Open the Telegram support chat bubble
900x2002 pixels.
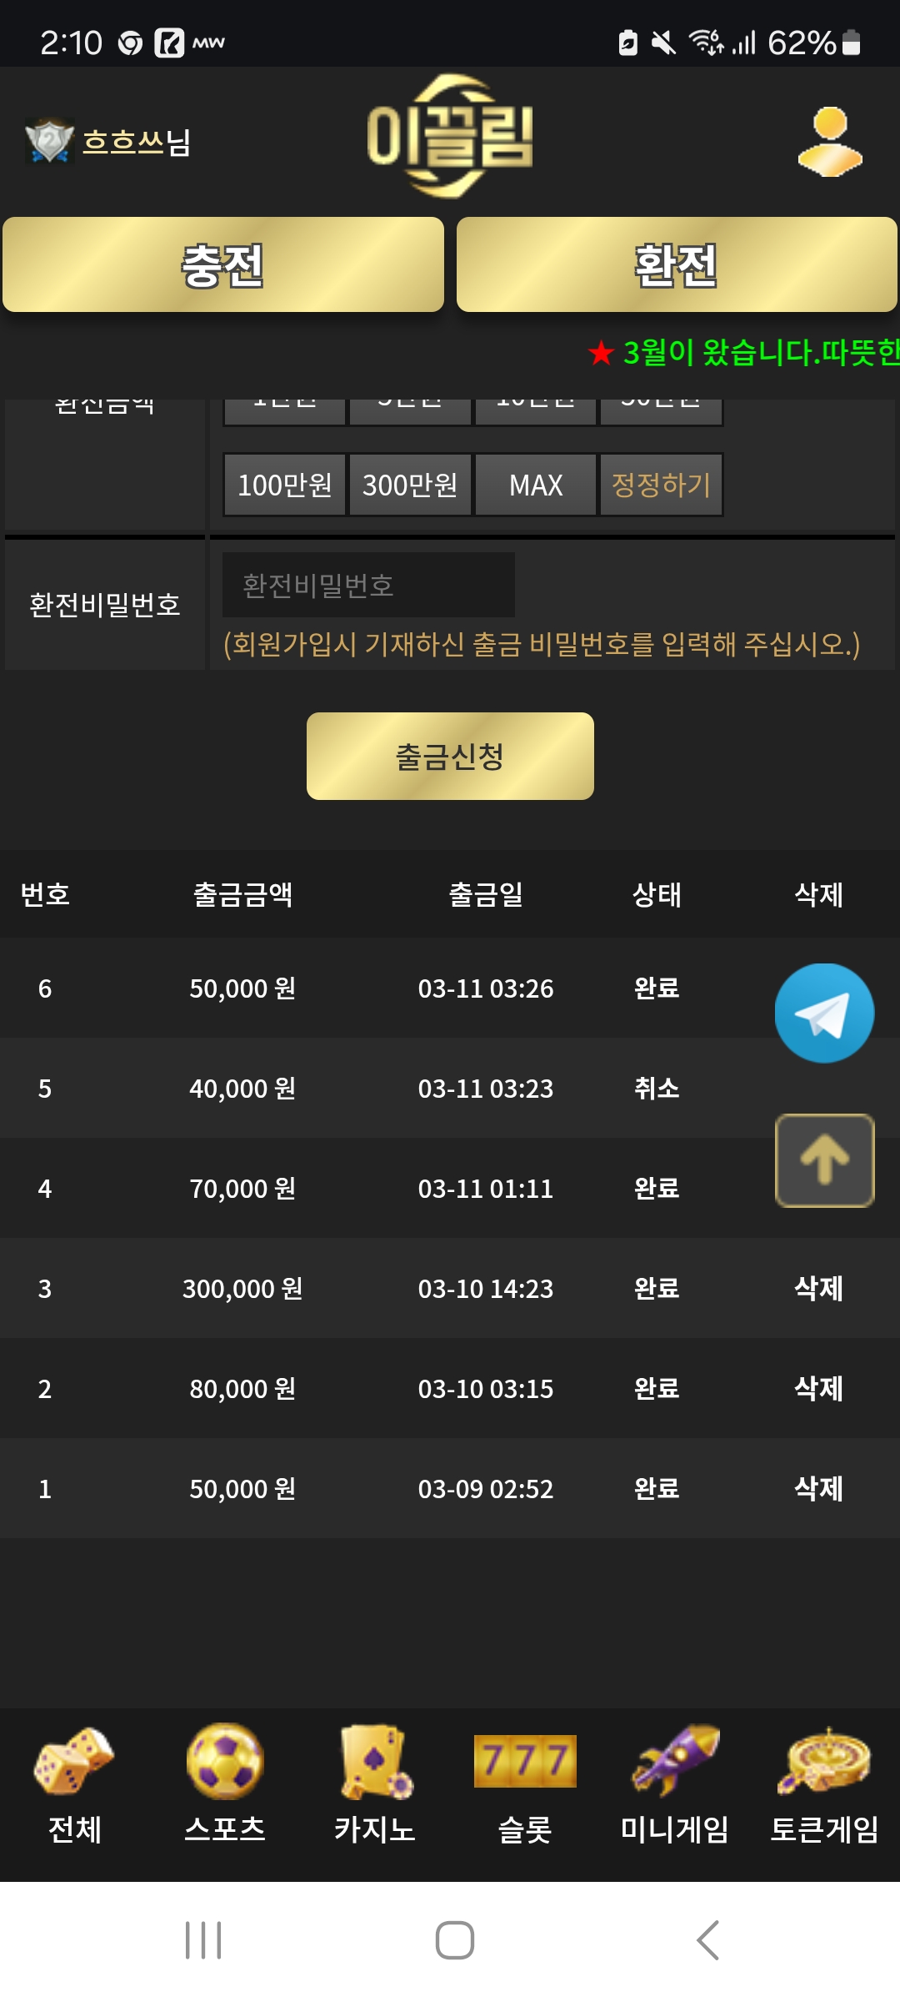[x=824, y=1013]
